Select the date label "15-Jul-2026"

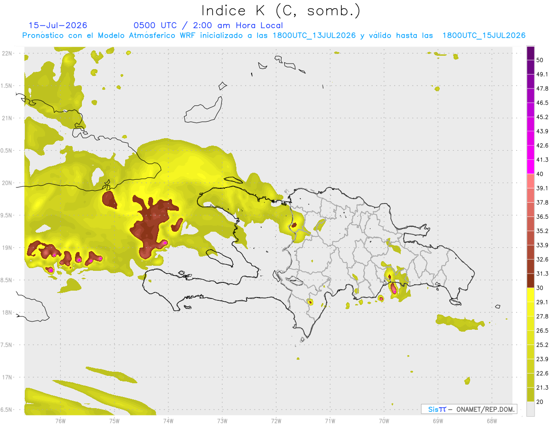(58, 25)
